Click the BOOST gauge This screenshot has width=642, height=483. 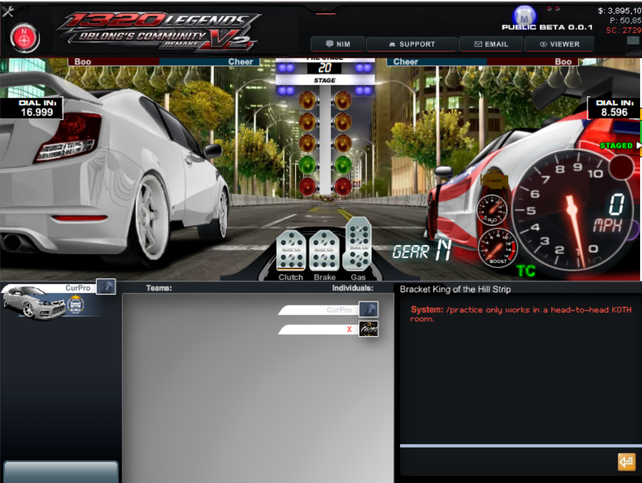[x=497, y=248]
